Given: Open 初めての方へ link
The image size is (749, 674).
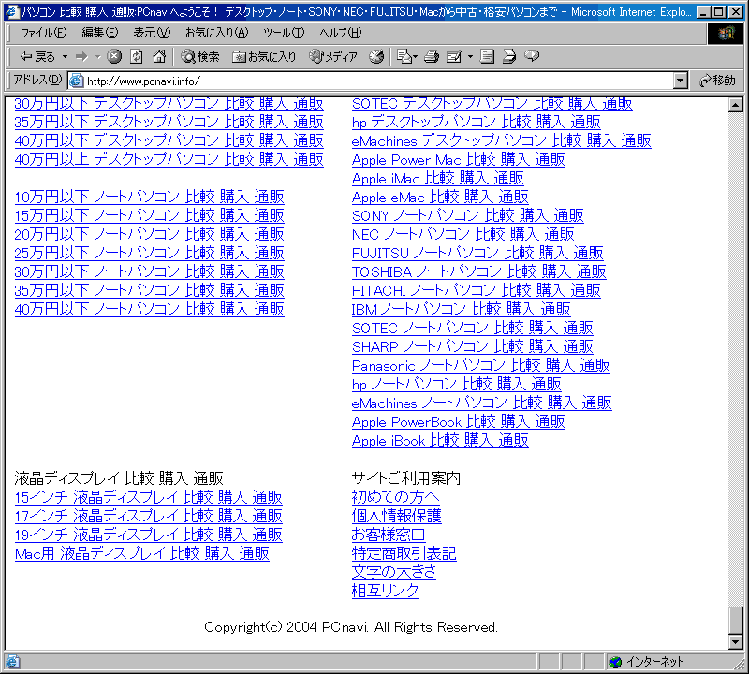Looking at the screenshot, I should point(395,497).
